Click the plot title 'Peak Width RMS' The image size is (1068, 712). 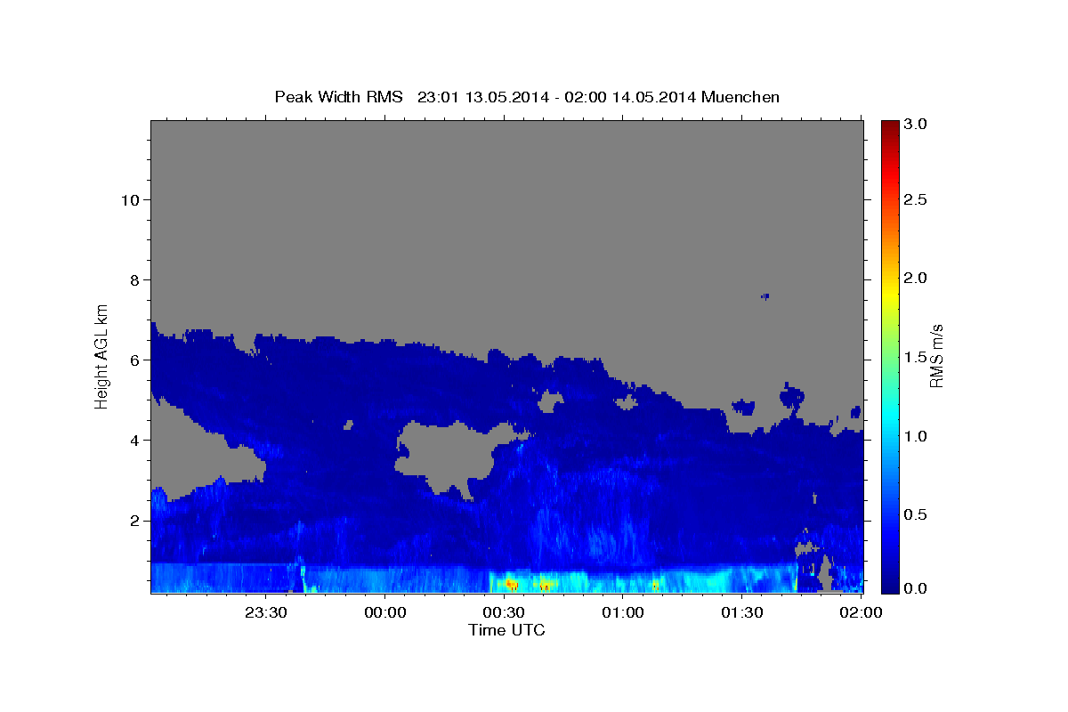[x=338, y=96]
